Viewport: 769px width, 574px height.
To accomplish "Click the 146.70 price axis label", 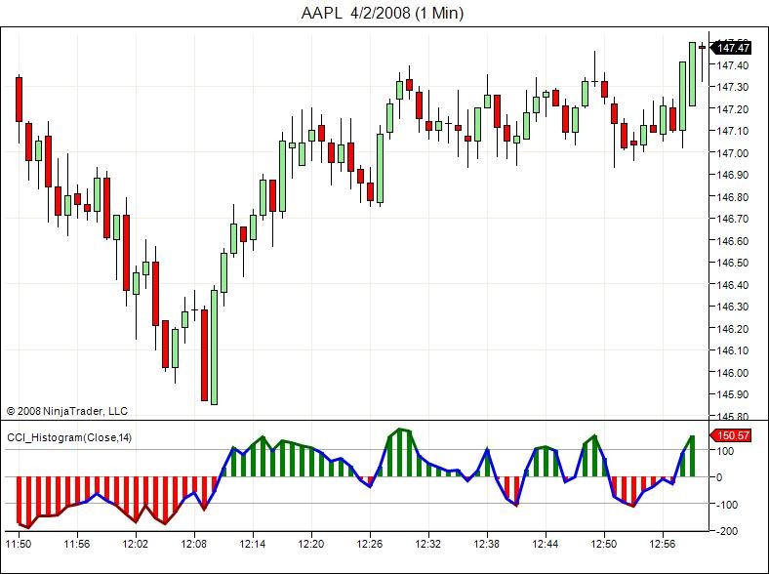I will pyautogui.click(x=733, y=219).
